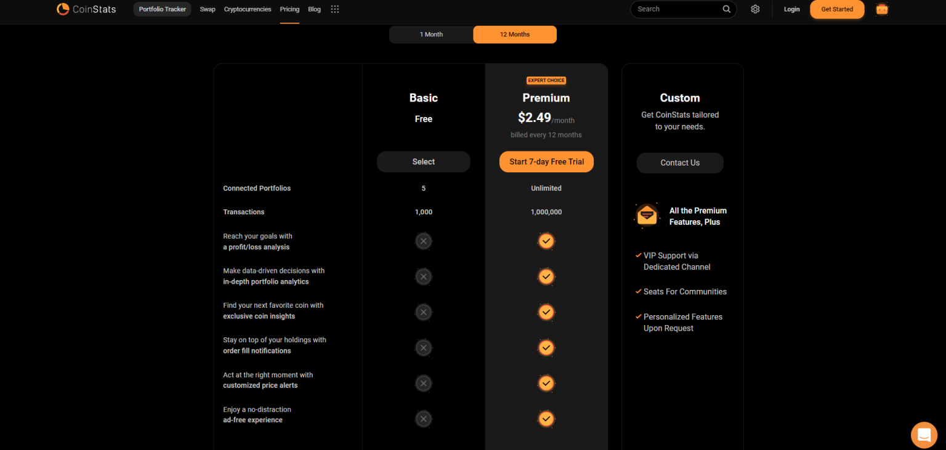946x450 pixels.
Task: Click the CoinStats logo
Action: [86, 9]
